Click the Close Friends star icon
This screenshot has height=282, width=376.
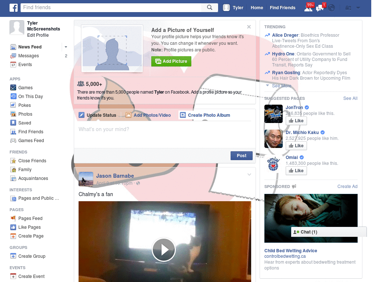point(13,161)
